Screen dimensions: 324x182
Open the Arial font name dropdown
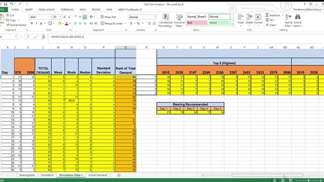coord(51,17)
